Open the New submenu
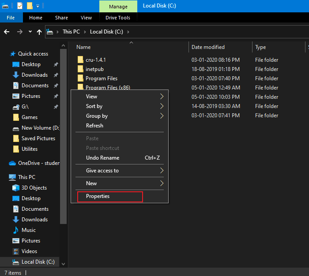309x276 pixels. click(120, 183)
